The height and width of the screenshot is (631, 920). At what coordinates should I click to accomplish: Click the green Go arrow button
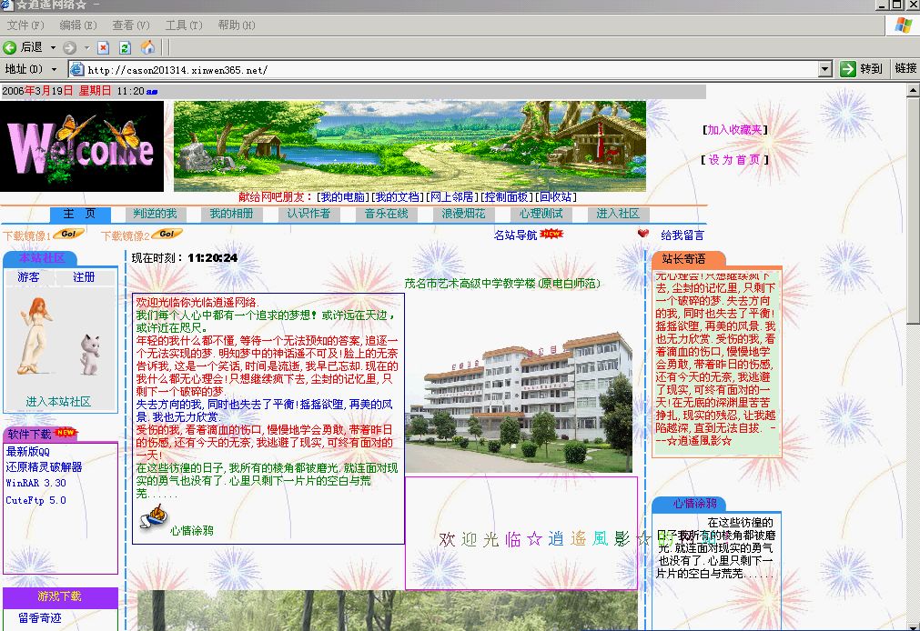[x=848, y=69]
